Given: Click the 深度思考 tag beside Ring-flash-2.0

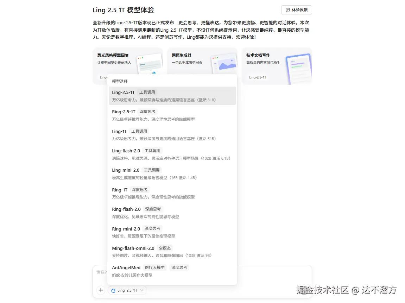Looking at the screenshot, I should click(153, 209).
